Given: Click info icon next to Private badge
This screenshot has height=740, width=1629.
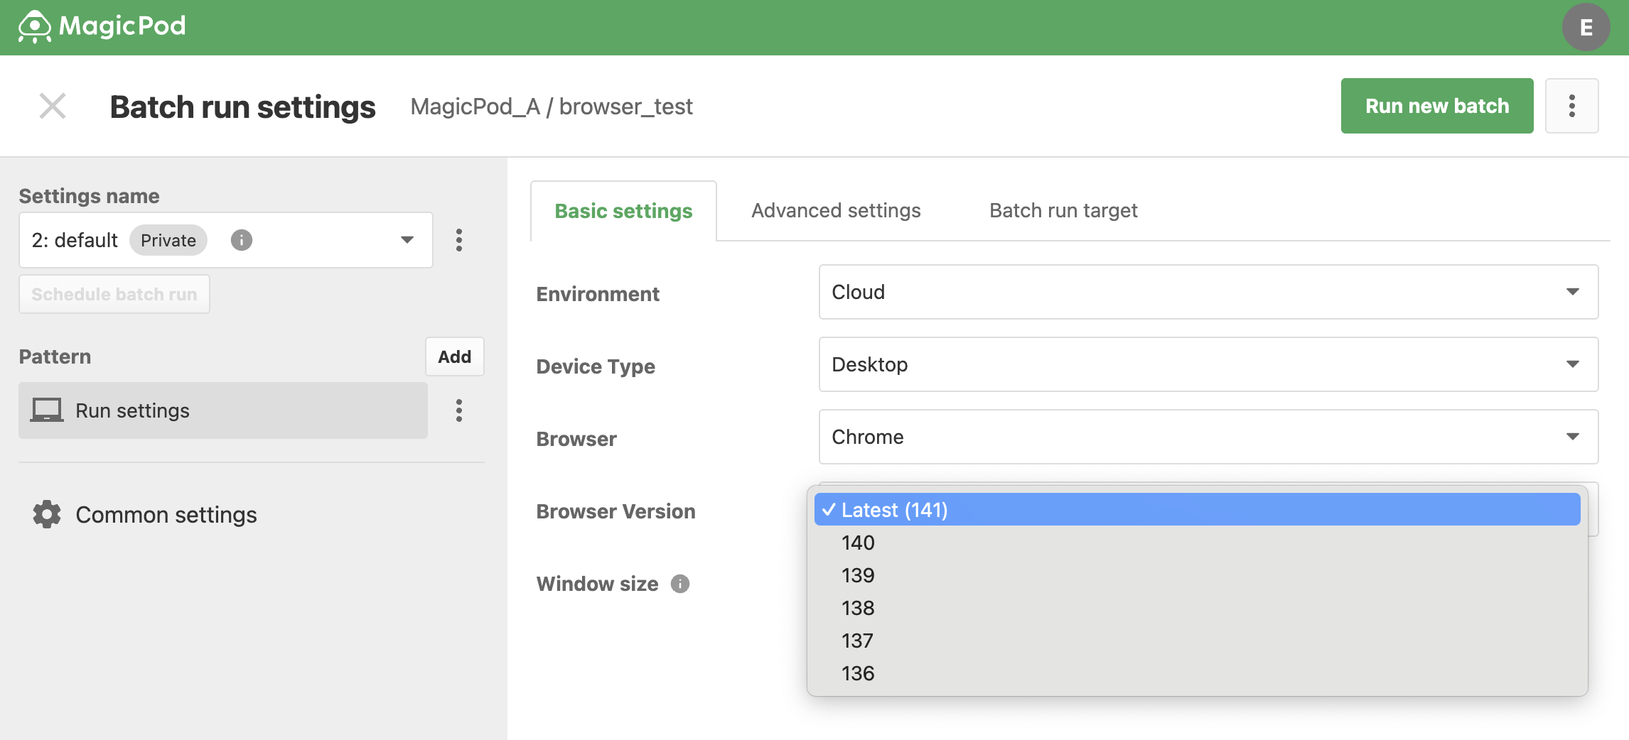Looking at the screenshot, I should [242, 240].
